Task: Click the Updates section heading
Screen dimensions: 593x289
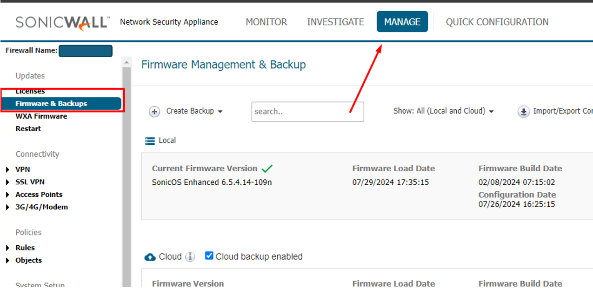Action: coord(30,76)
